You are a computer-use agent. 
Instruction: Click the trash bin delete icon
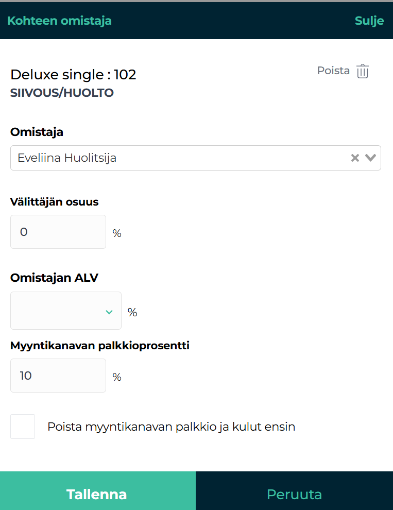pos(363,71)
